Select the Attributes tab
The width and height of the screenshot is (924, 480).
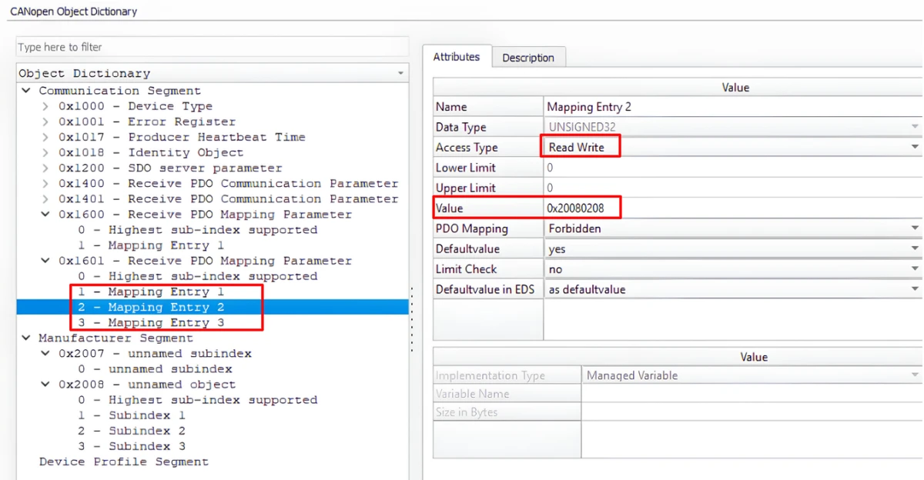(x=457, y=57)
